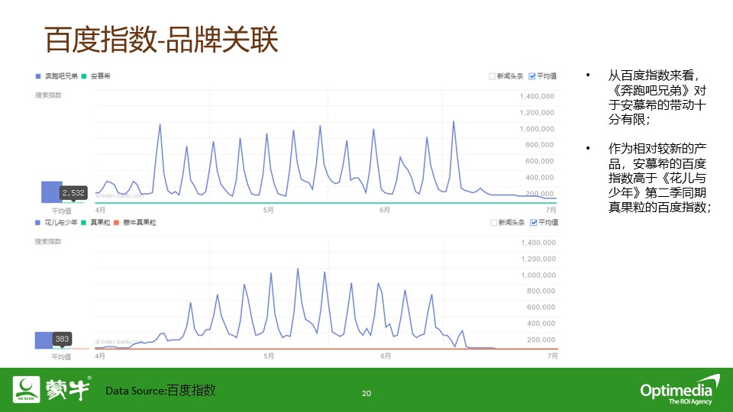Click 搜索指数 label of the bottom chart
The width and height of the screenshot is (733, 412).
tap(48, 242)
